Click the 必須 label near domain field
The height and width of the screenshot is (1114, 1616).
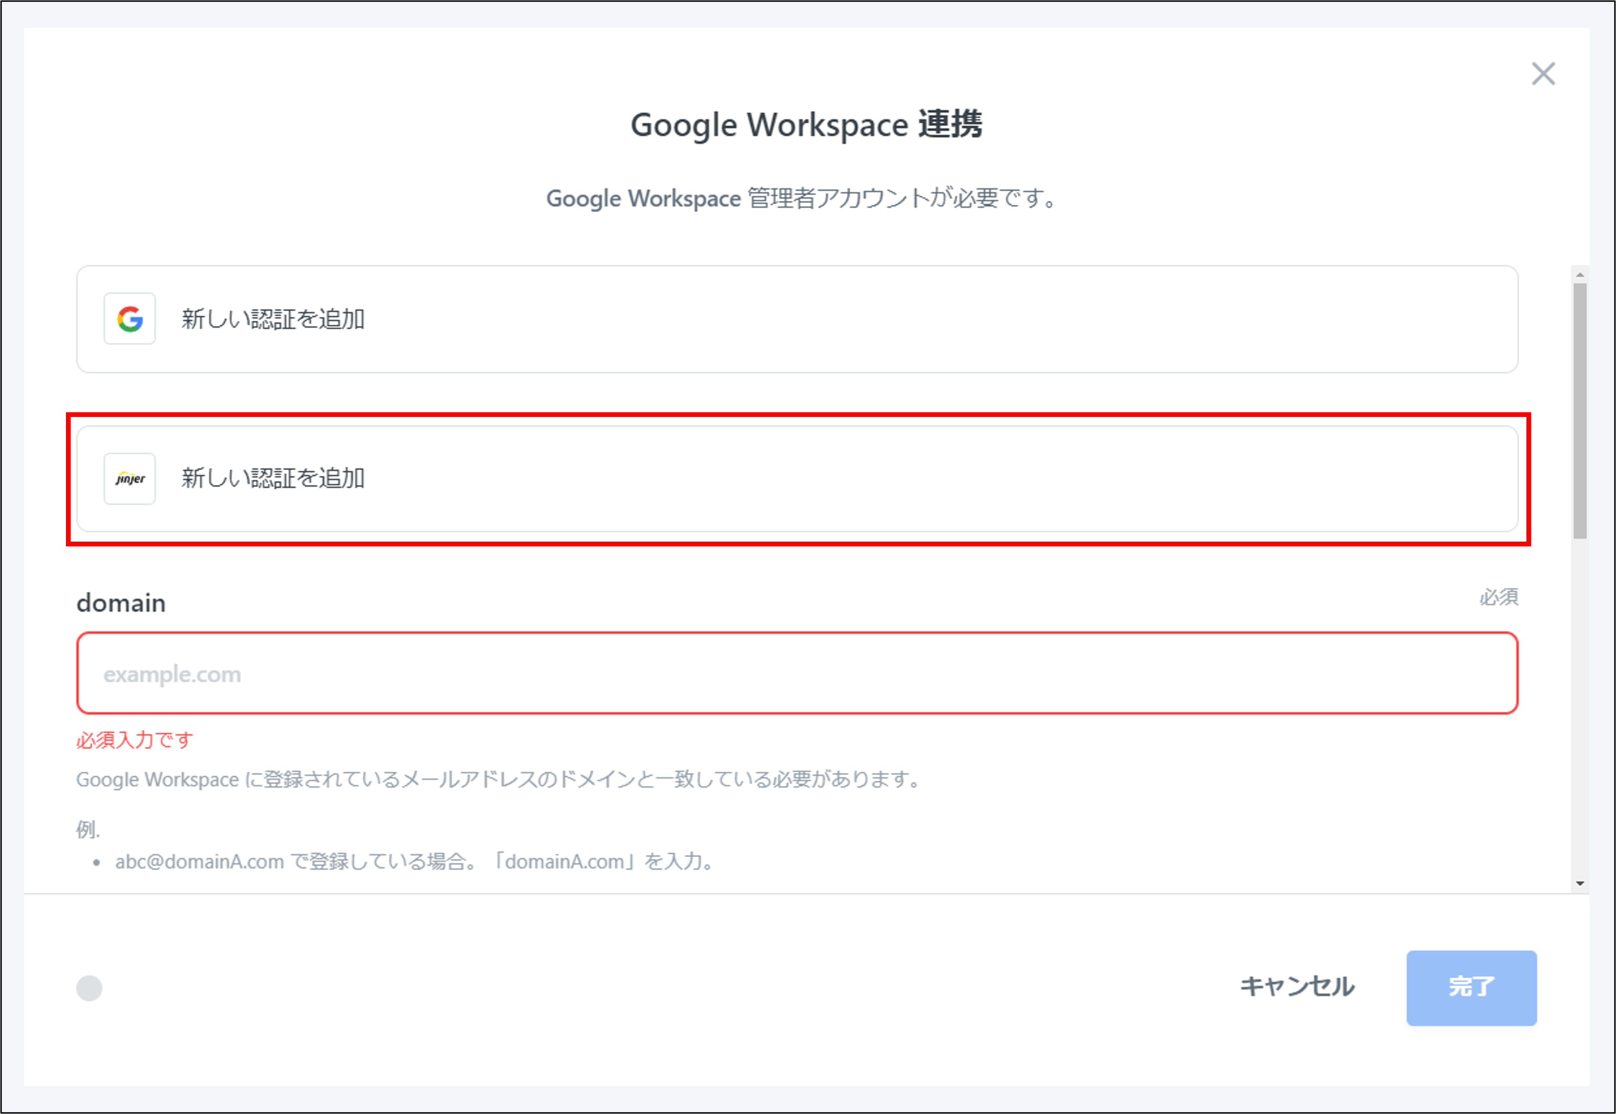[x=1497, y=598]
